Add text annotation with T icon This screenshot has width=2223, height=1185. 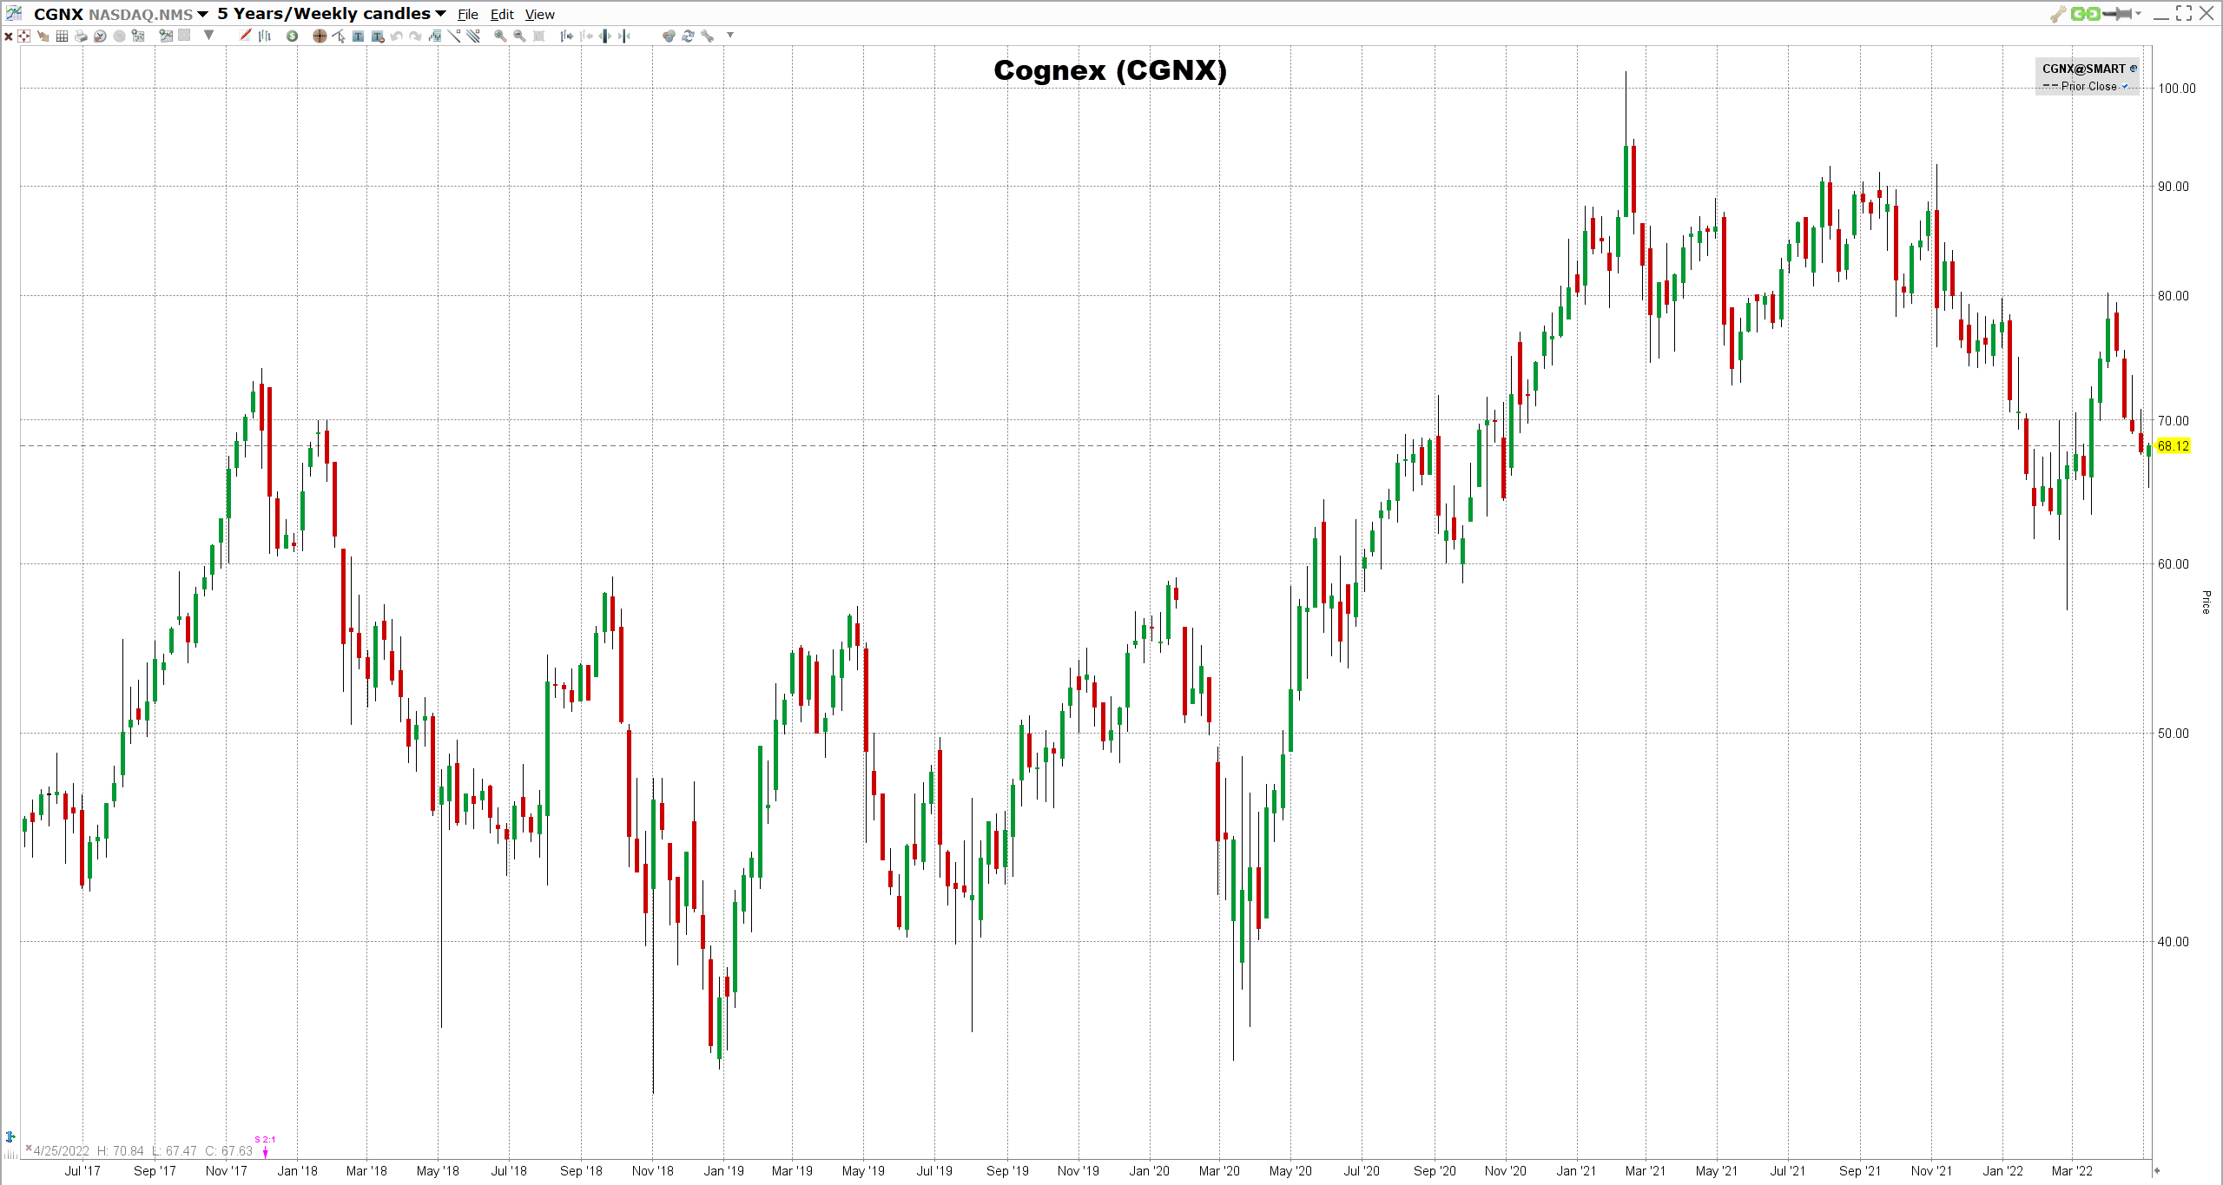tap(358, 36)
